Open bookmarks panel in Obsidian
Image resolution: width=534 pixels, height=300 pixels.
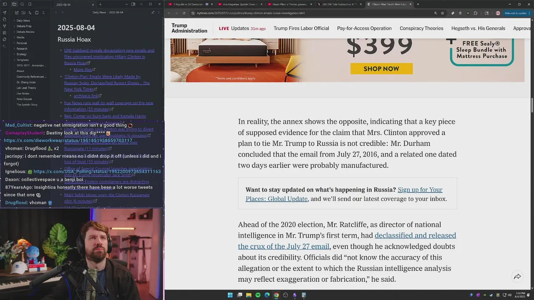pos(30,4)
